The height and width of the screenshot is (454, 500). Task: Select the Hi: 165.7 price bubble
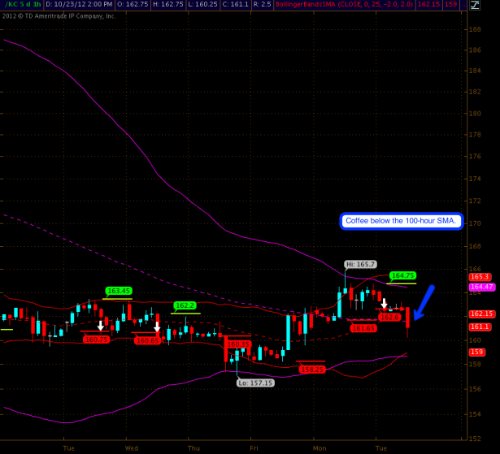point(360,264)
